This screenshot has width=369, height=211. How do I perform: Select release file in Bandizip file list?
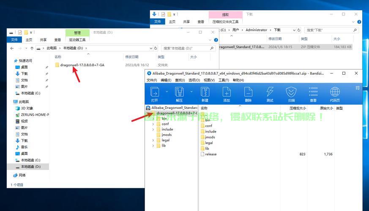(x=208, y=154)
